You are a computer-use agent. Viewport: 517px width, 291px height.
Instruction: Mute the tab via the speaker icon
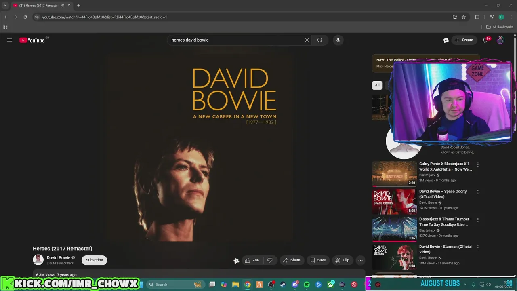[x=62, y=6]
